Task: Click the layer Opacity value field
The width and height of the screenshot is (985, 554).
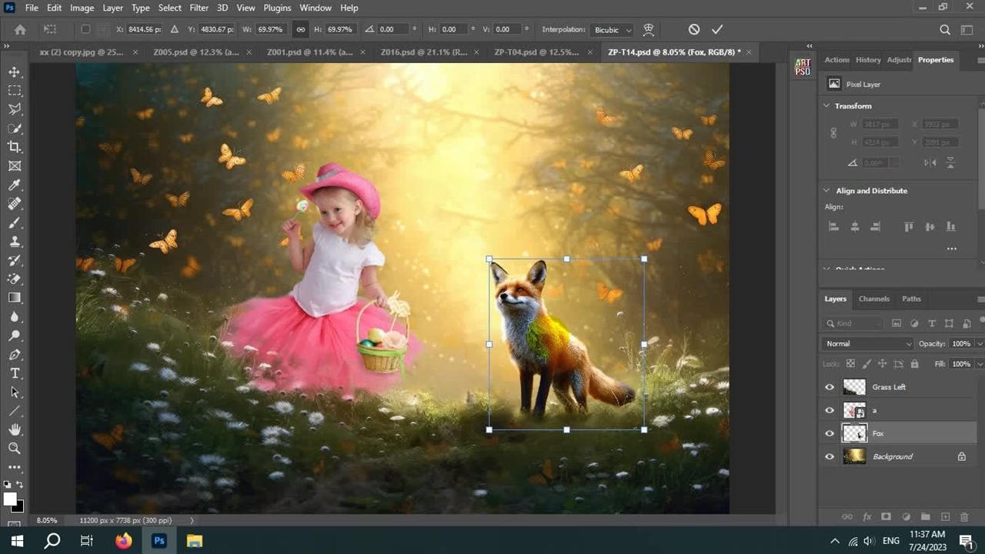Action: [x=960, y=344]
